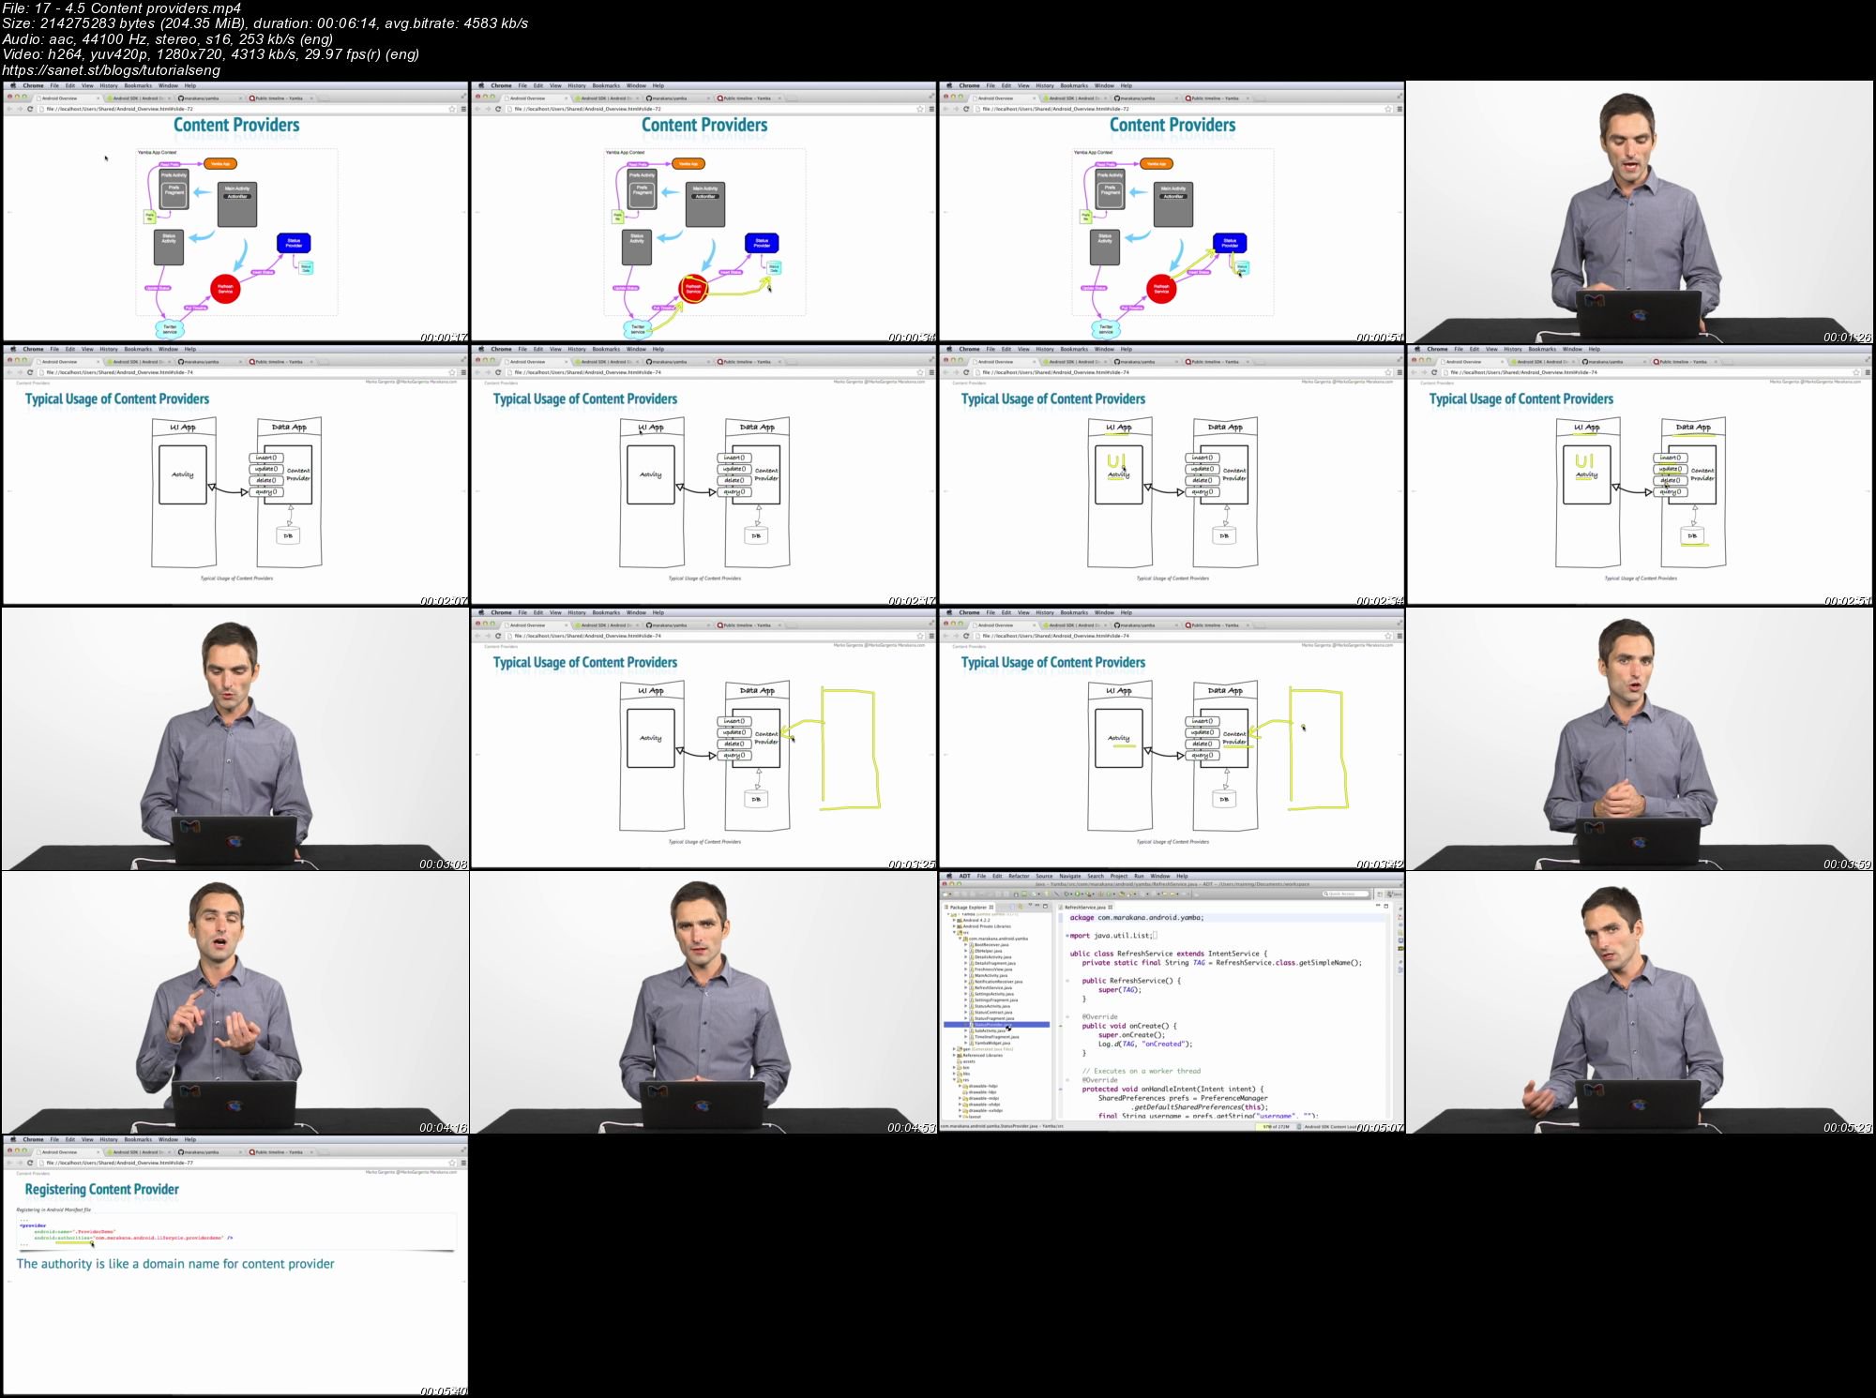
Task: Expand the Android Private Libraries node
Action: [954, 926]
